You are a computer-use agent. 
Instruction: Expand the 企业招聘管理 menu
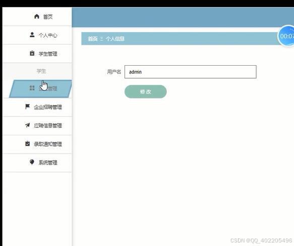pos(37,107)
